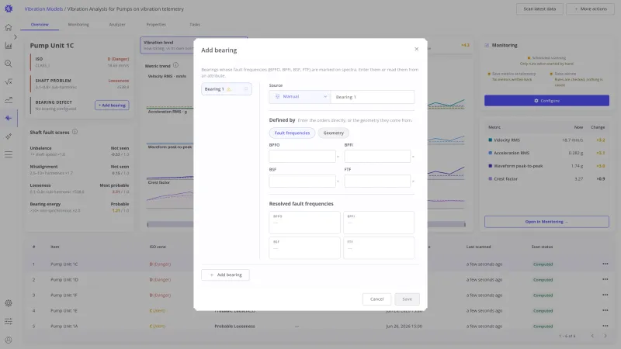Image resolution: width=621 pixels, height=349 pixels.
Task: Open row menu for Pump Unit 1E
Action: tap(605, 311)
